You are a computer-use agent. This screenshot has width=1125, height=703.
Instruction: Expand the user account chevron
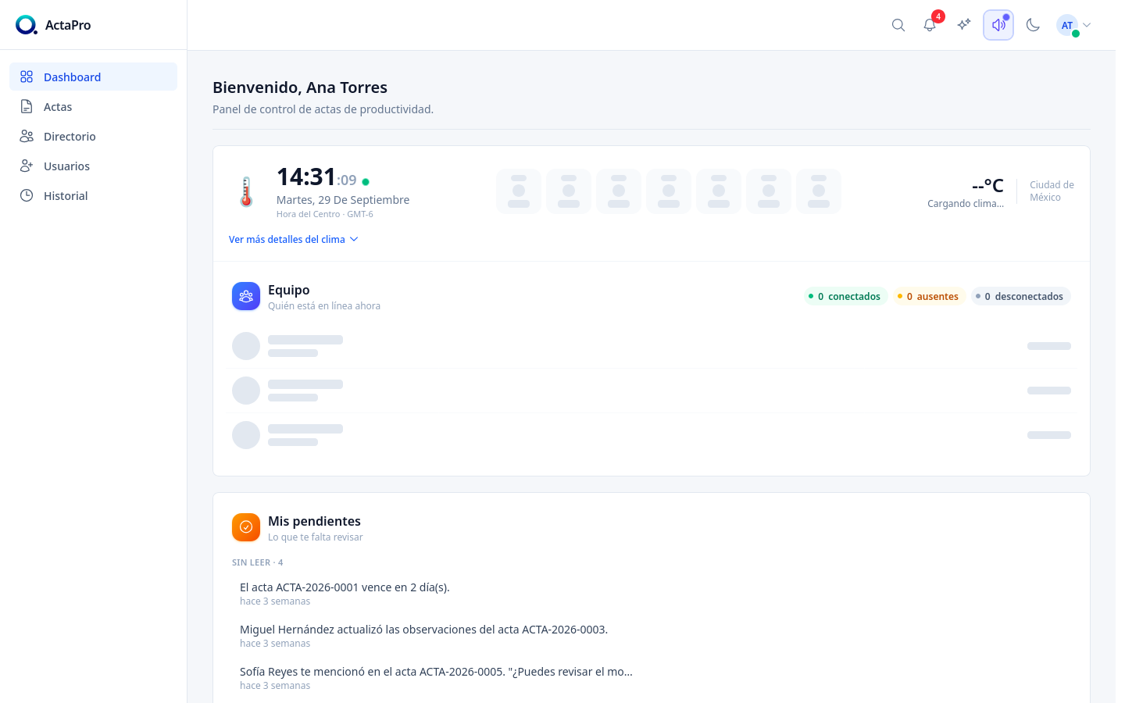point(1087,25)
